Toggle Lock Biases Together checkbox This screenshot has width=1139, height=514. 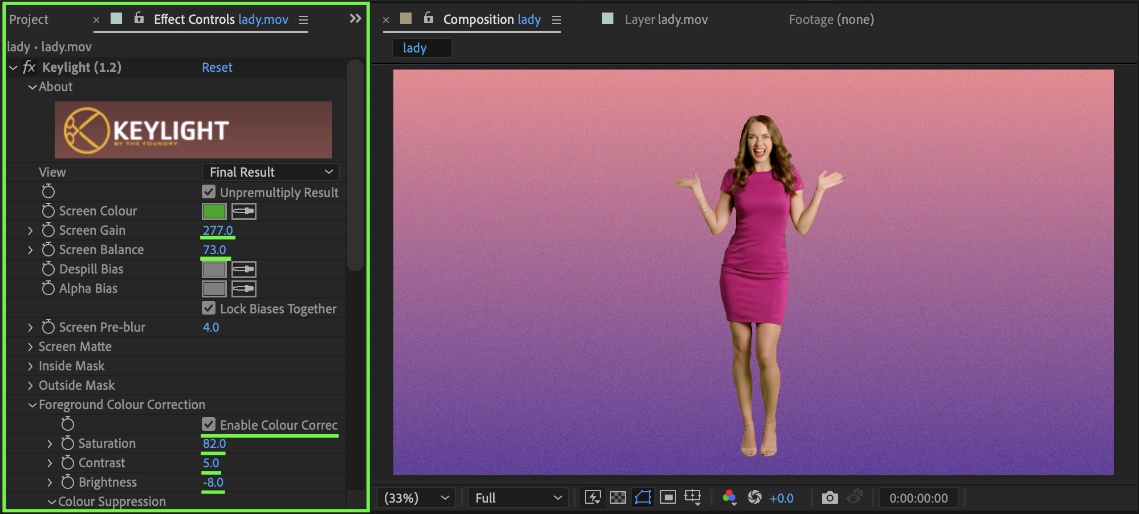click(x=209, y=308)
